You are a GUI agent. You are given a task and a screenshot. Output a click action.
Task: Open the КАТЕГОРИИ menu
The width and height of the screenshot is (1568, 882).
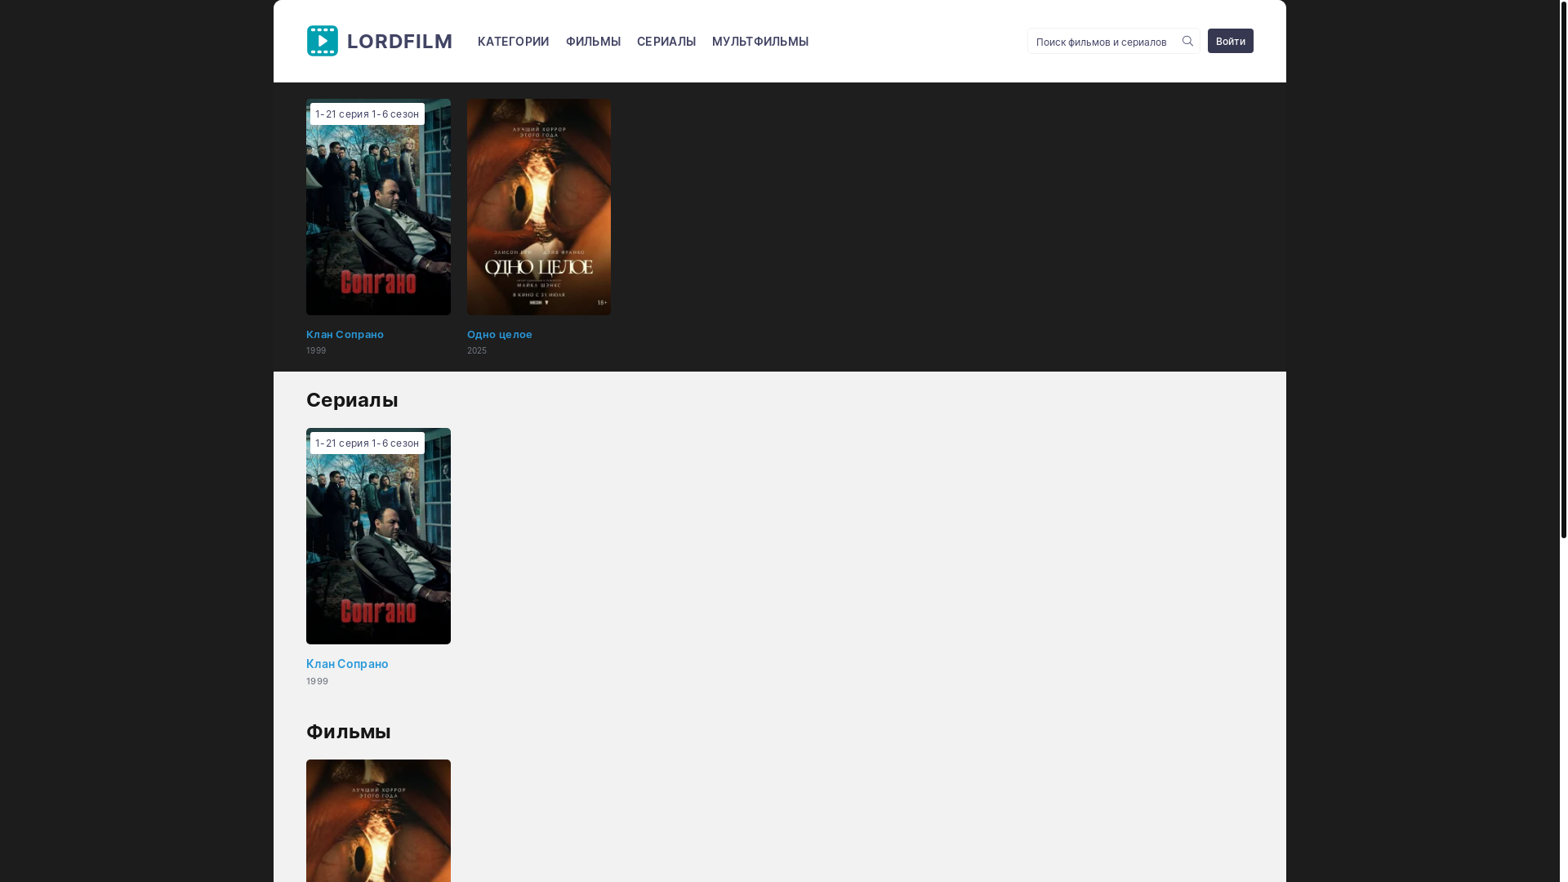pos(513,42)
